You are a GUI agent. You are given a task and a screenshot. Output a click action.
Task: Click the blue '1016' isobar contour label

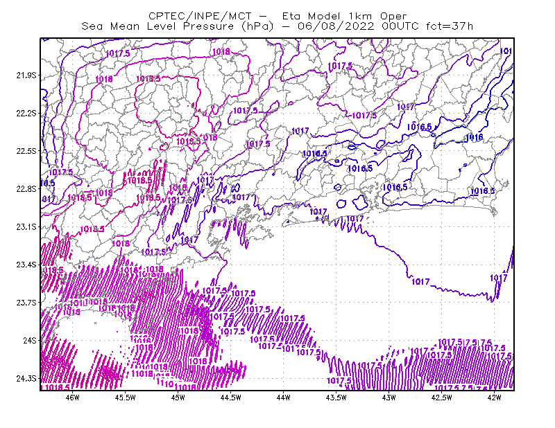coord(475,138)
